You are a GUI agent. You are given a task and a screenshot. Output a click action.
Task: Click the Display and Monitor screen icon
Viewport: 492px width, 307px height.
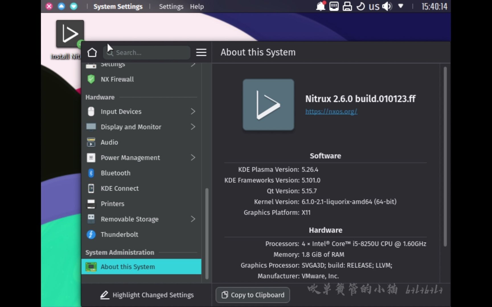tap(91, 127)
